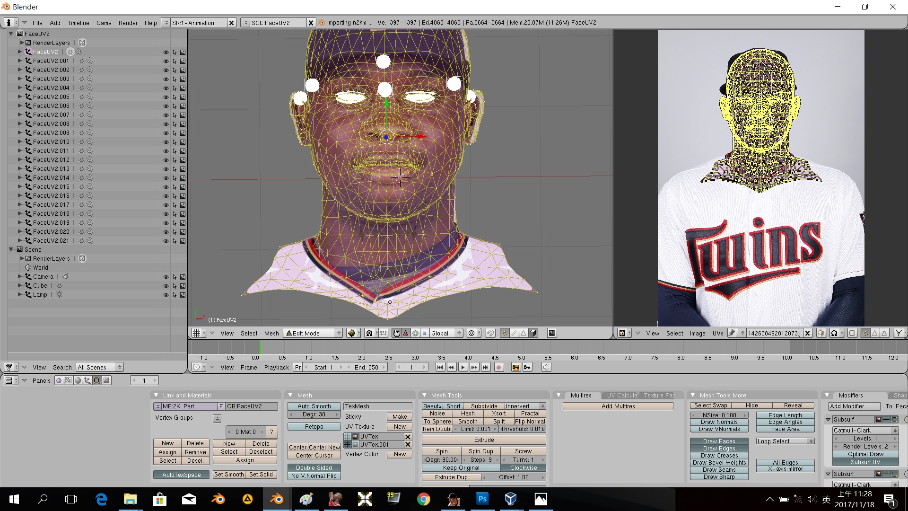Screen dimensions: 908x511
Task: Click the Editing context icon in Panels header
Action: (x=97, y=380)
